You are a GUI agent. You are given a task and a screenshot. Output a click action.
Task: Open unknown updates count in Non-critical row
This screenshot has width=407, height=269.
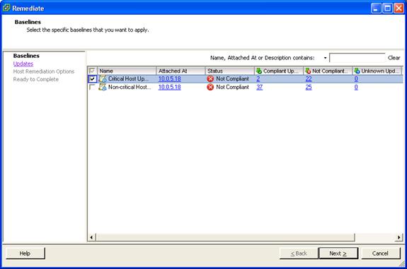click(356, 88)
